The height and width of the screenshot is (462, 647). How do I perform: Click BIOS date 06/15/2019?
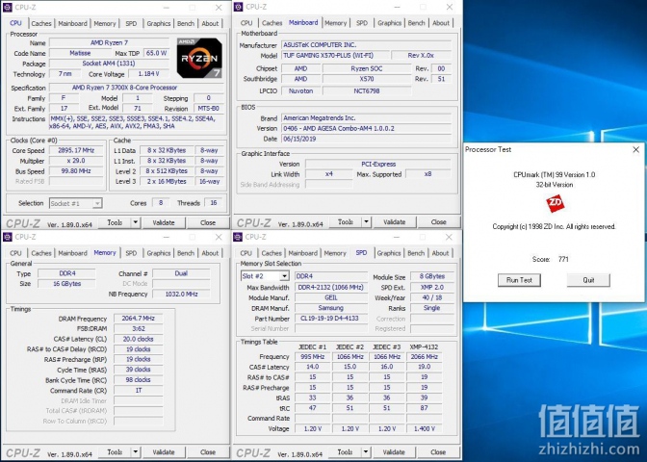367,139
